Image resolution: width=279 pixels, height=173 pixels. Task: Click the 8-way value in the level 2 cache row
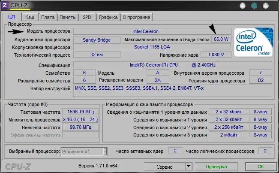[x=261, y=127]
